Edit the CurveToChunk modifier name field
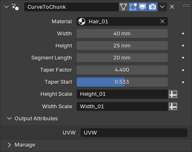 [x=71, y=7]
